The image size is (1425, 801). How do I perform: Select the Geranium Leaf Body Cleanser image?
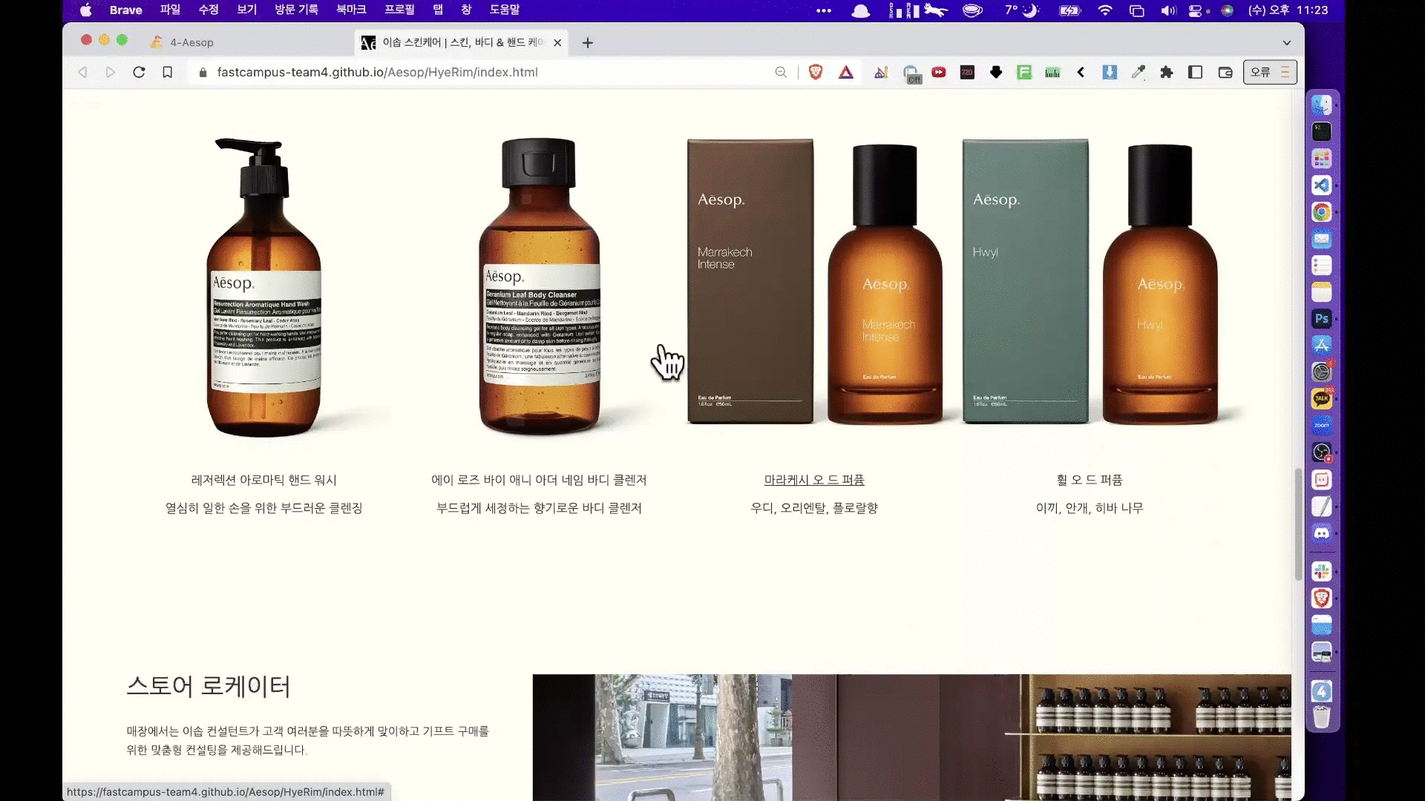pyautogui.click(x=540, y=287)
